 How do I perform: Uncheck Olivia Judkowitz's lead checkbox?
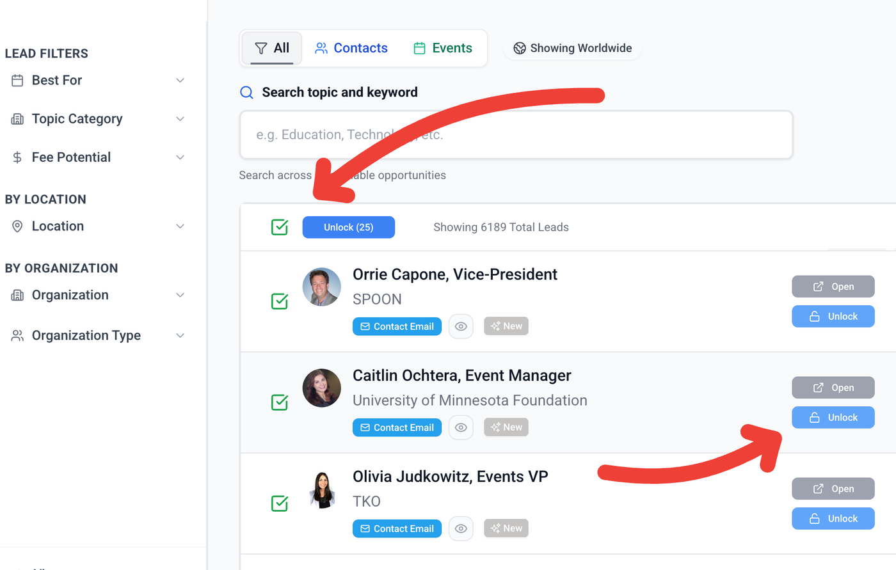280,503
